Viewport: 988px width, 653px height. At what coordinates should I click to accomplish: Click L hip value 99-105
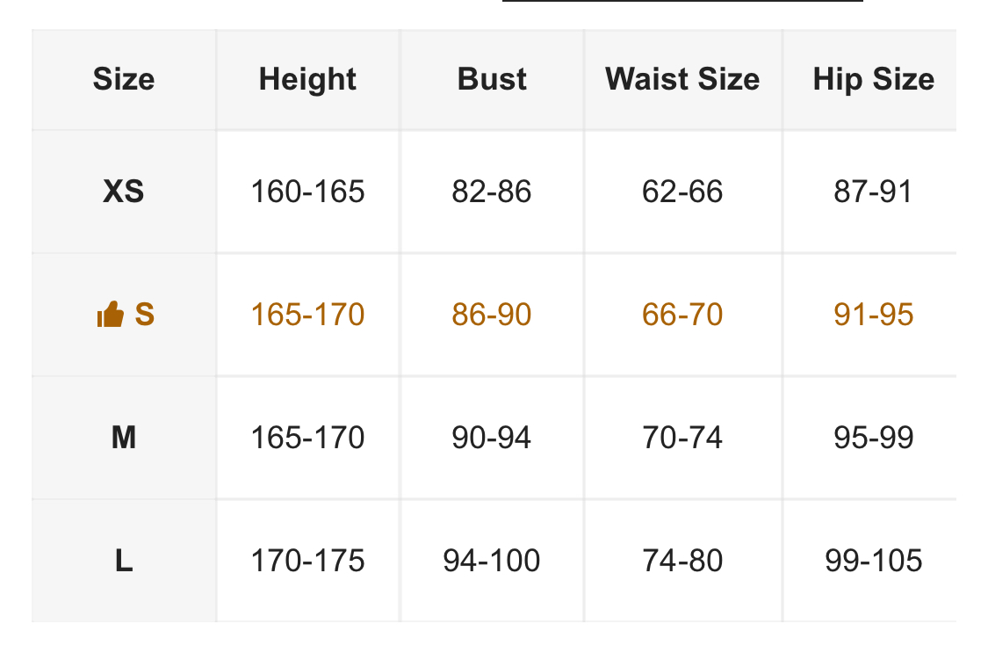click(x=874, y=561)
